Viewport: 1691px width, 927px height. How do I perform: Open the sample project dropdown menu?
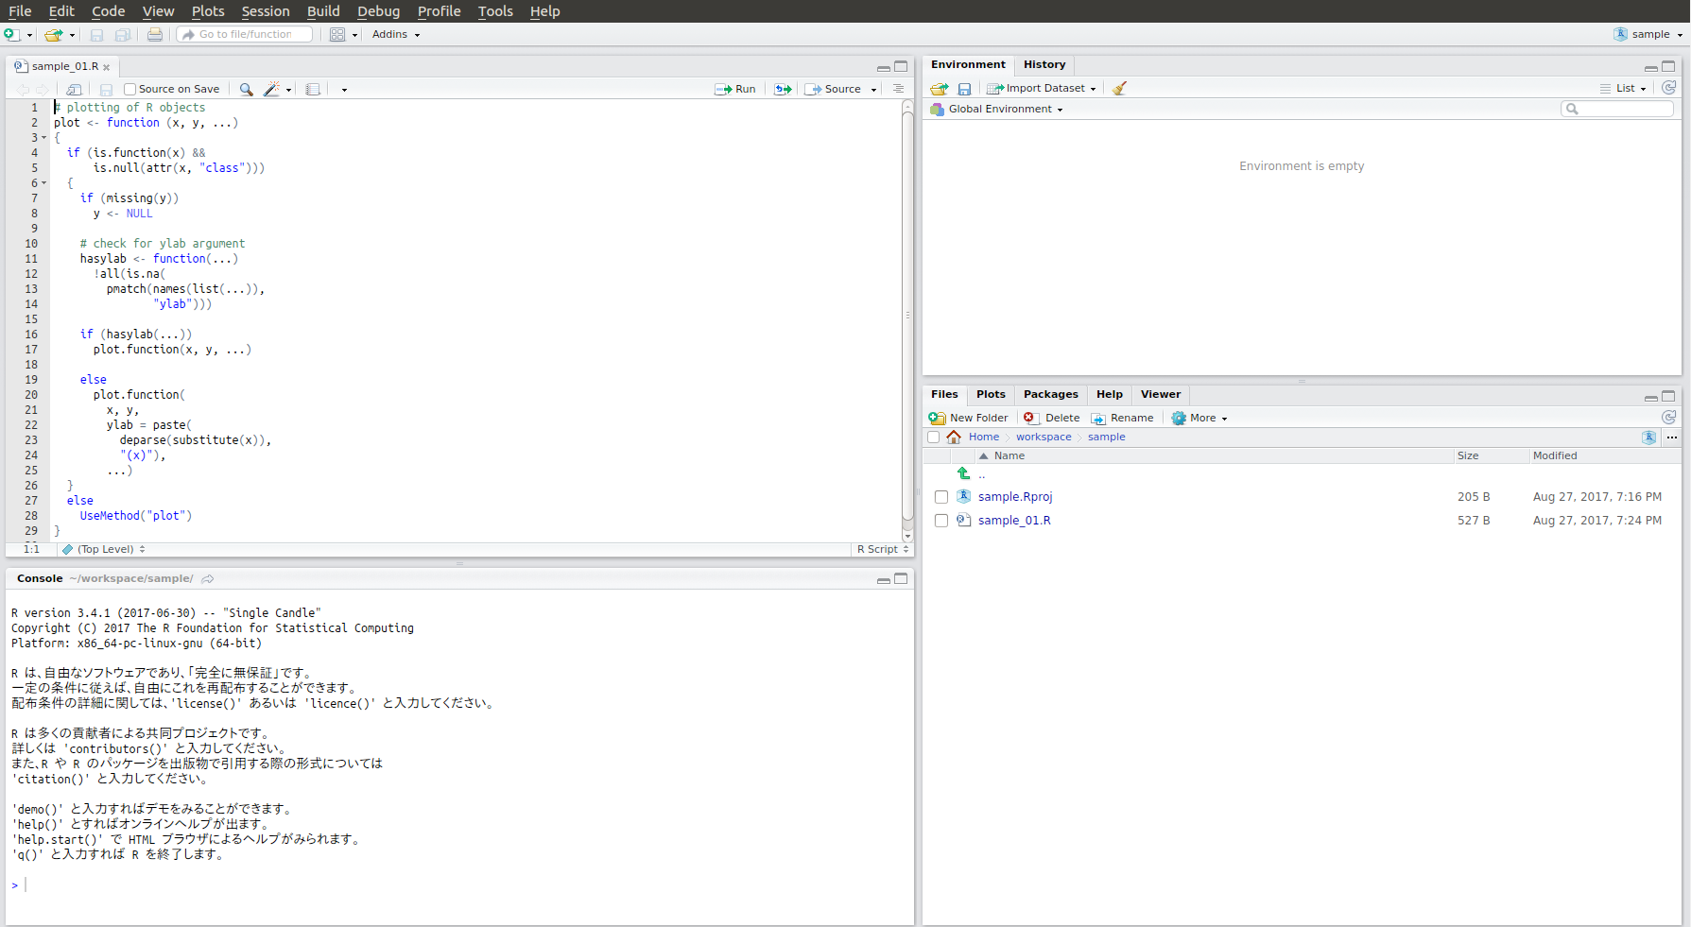click(1648, 35)
